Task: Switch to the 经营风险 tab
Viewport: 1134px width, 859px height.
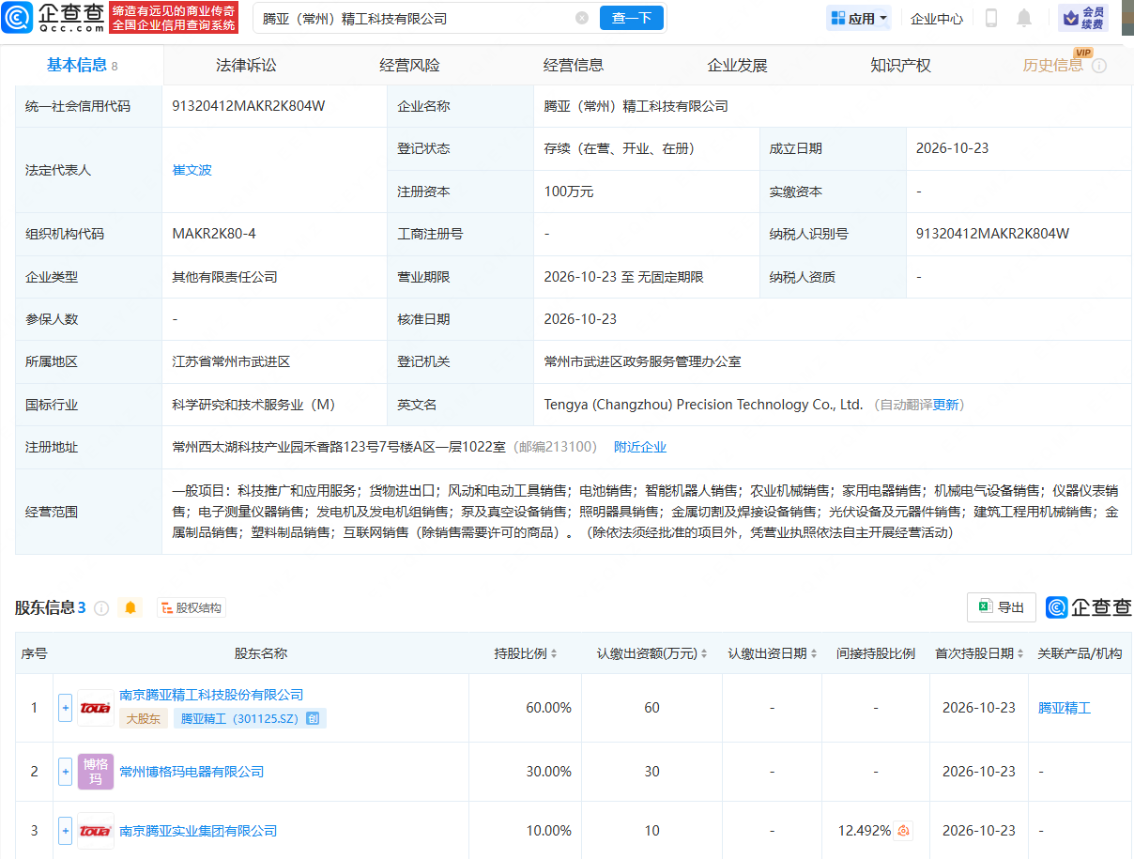Action: pos(409,66)
